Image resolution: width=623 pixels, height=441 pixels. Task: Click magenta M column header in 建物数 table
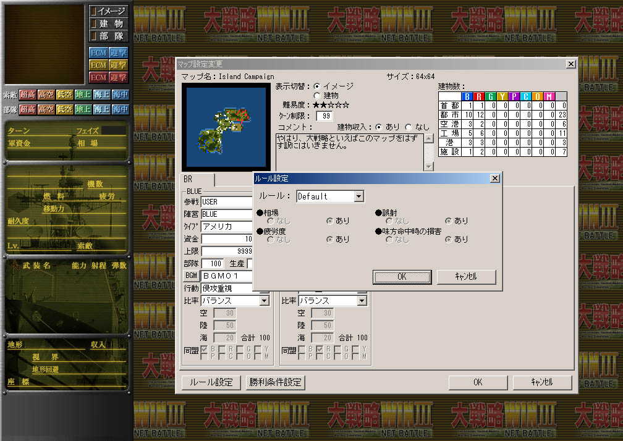click(549, 96)
